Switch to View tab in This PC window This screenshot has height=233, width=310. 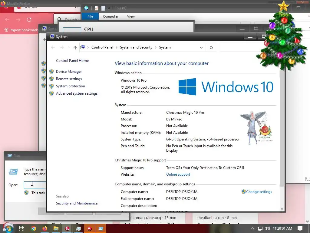[x=131, y=16]
